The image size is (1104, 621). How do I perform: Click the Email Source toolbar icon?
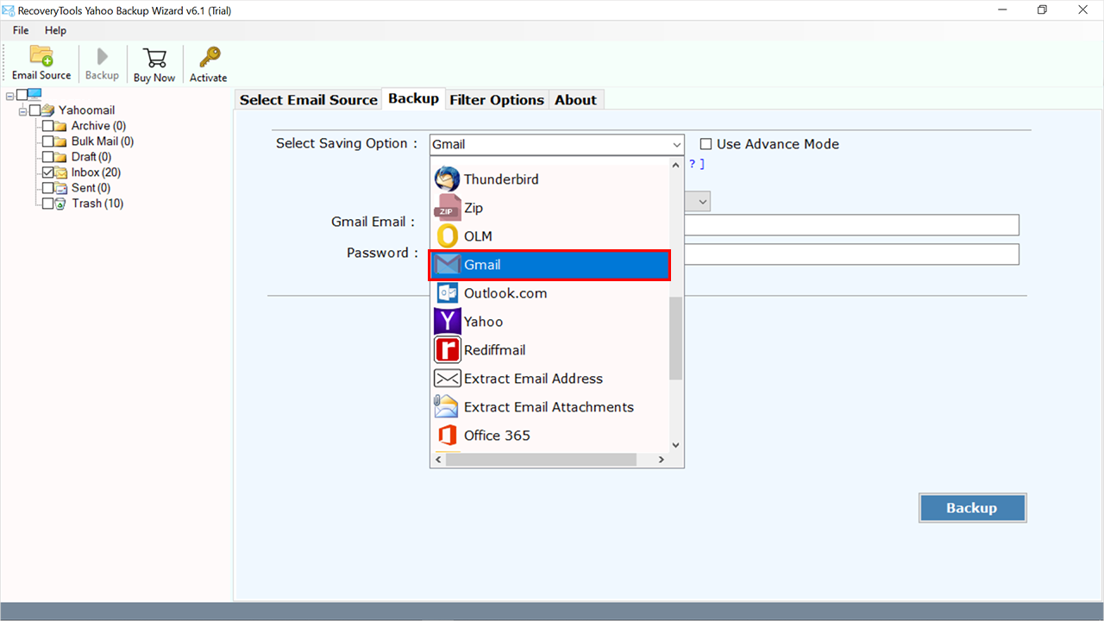tap(41, 56)
